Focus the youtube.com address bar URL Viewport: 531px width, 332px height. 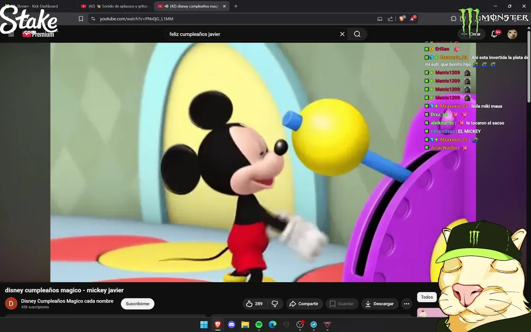[x=136, y=18]
